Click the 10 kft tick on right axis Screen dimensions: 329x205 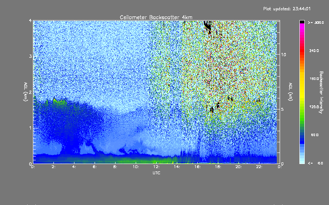283,55
